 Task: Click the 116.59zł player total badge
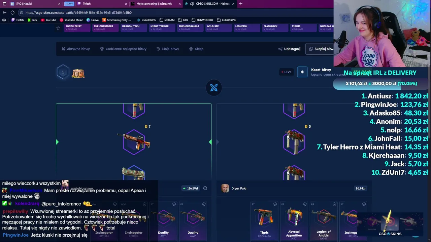(x=190, y=188)
